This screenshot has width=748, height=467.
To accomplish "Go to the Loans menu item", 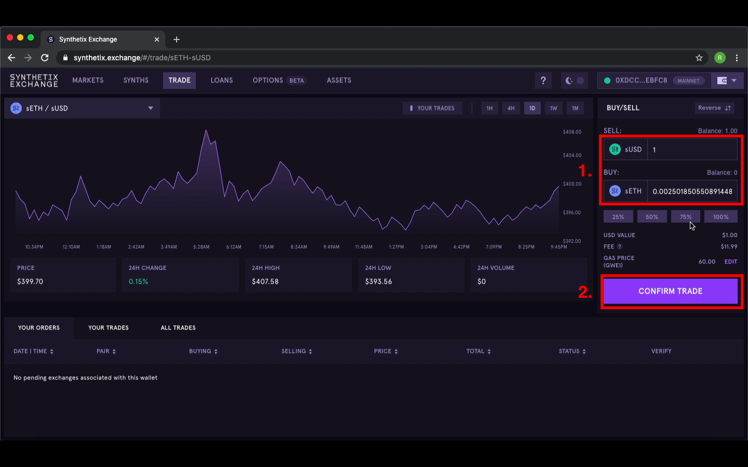I will pos(222,80).
